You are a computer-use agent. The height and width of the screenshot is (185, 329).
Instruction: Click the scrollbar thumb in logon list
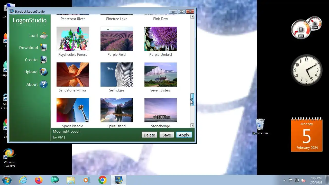click(192, 99)
